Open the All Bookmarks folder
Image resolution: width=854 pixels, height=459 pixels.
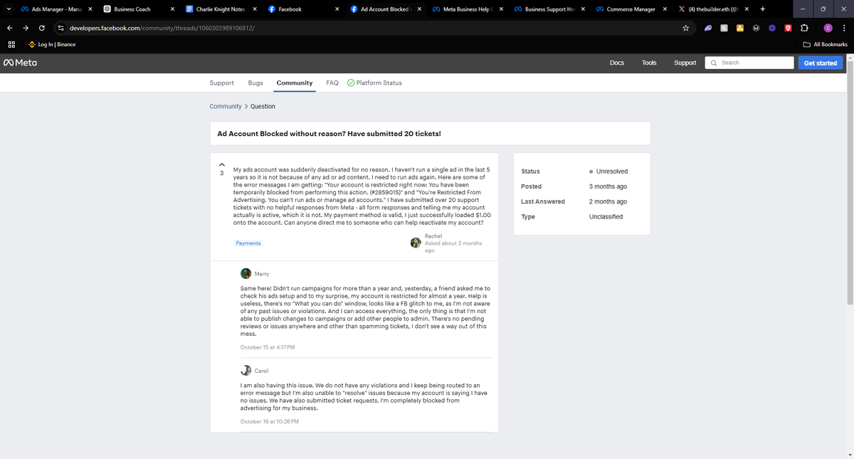tap(826, 44)
